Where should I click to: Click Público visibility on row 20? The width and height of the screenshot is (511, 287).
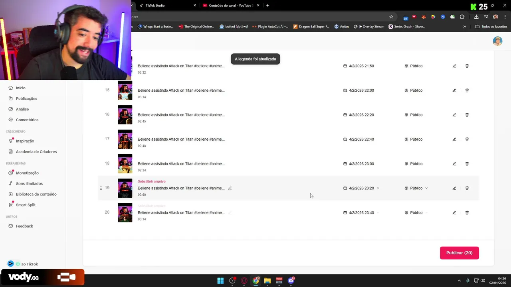[414, 212]
